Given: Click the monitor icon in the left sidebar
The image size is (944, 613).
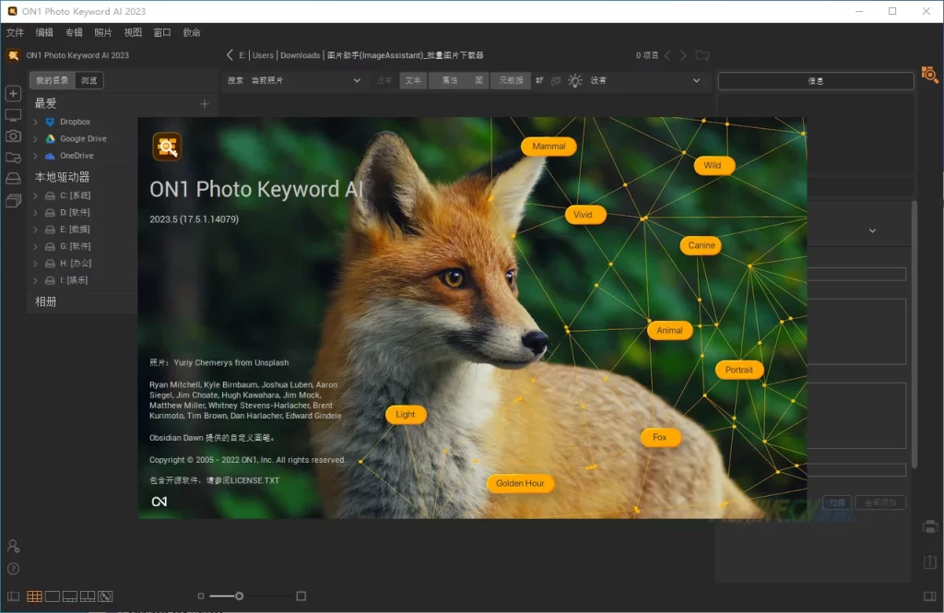Looking at the screenshot, I should coord(13,115).
